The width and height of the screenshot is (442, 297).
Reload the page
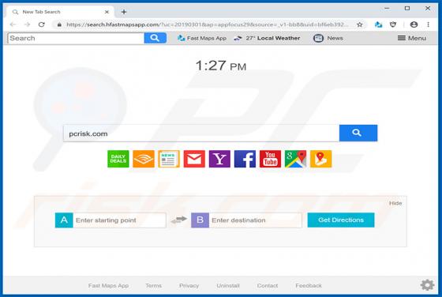tap(41, 24)
